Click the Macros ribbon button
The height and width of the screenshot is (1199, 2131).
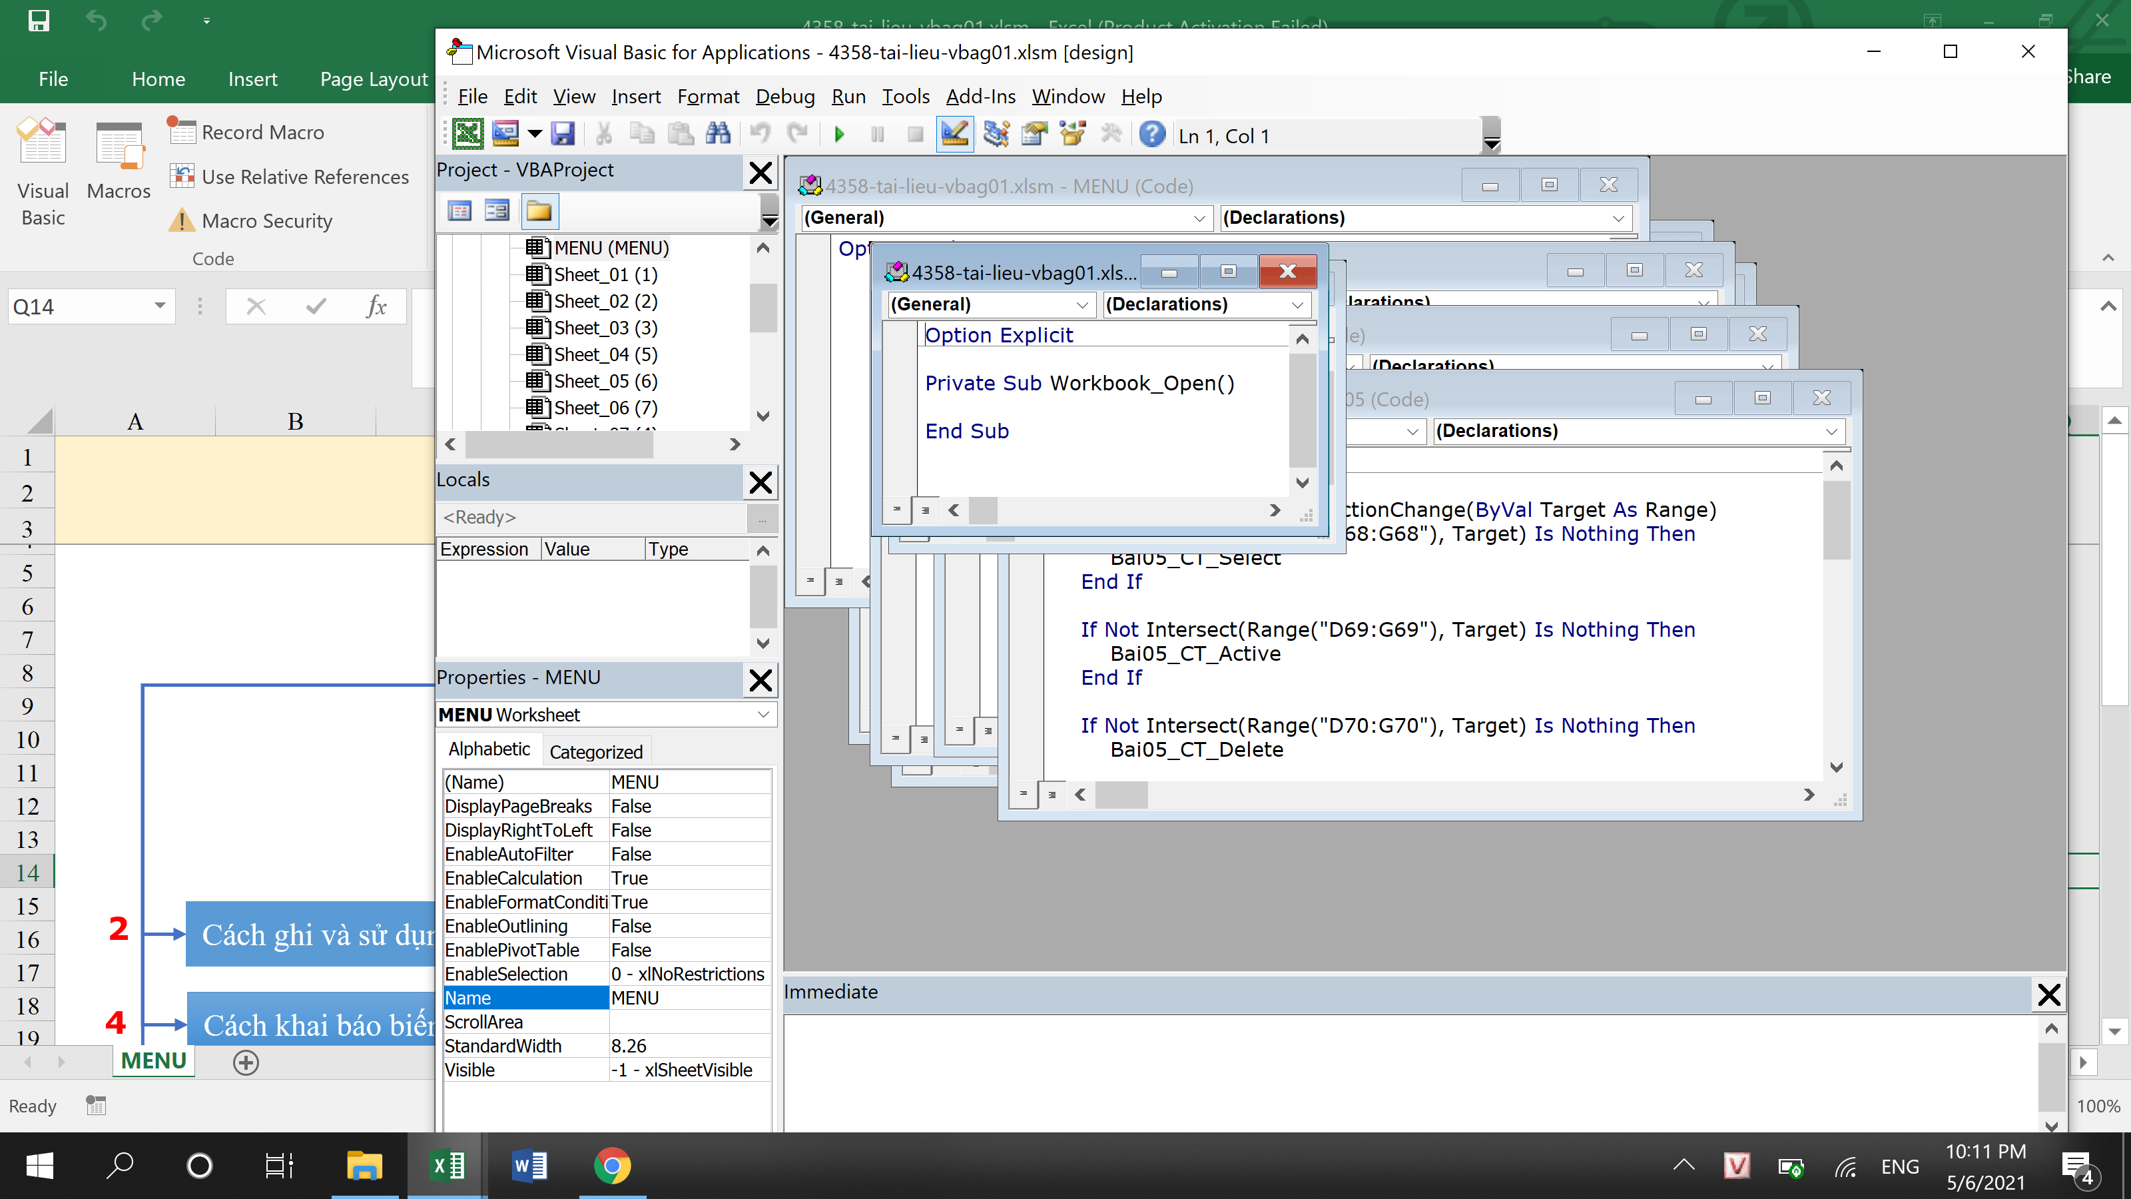pyautogui.click(x=119, y=161)
